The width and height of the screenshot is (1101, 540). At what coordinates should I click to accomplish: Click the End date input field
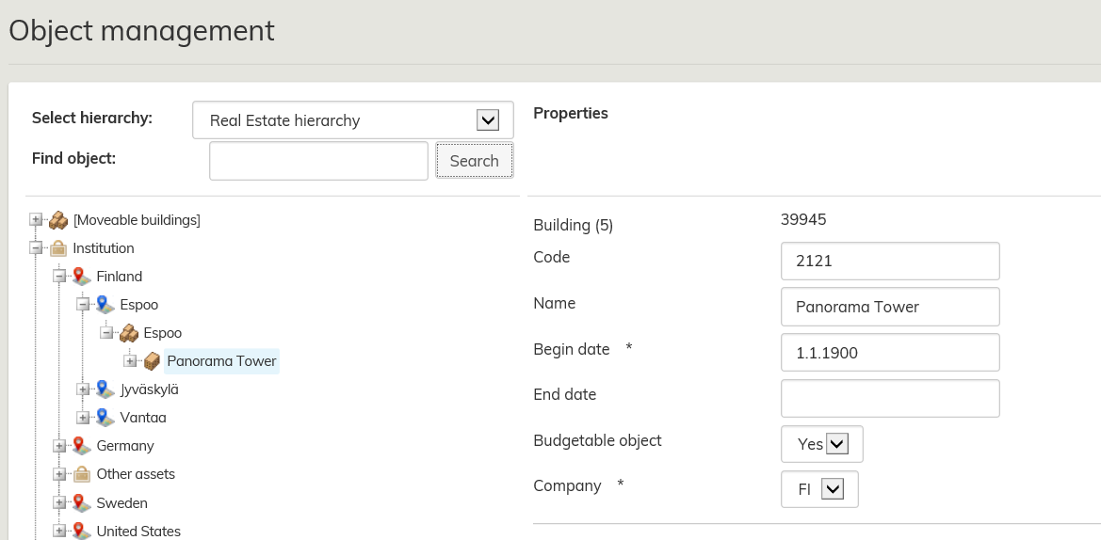889,398
